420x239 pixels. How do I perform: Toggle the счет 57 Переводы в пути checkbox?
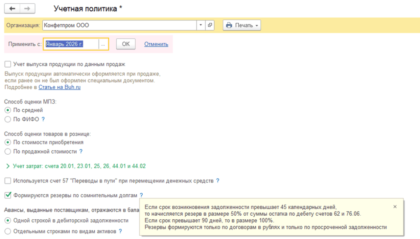pyautogui.click(x=8, y=181)
